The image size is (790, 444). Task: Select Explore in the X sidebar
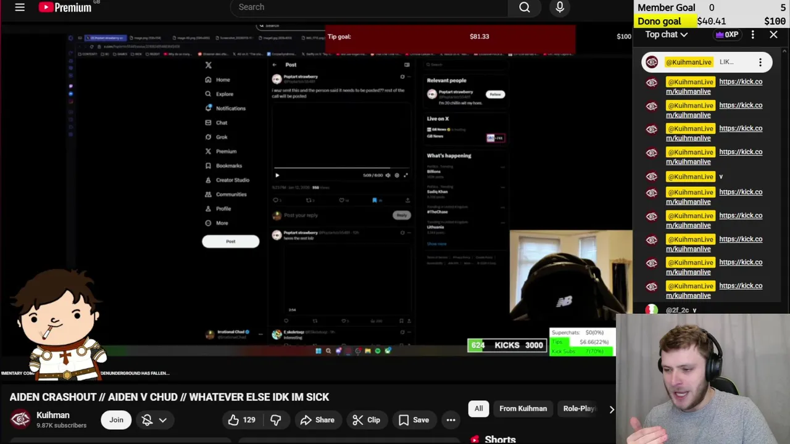coord(219,94)
